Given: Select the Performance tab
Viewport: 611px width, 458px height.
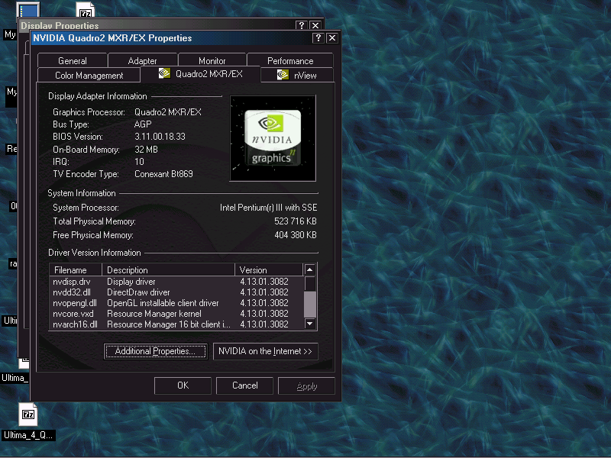Looking at the screenshot, I should pyautogui.click(x=290, y=61).
